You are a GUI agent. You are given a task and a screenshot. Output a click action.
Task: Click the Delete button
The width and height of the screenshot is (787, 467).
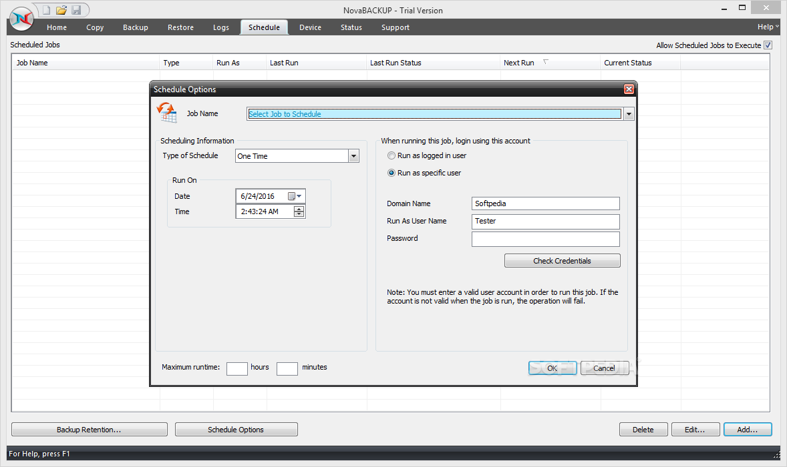pyautogui.click(x=643, y=430)
